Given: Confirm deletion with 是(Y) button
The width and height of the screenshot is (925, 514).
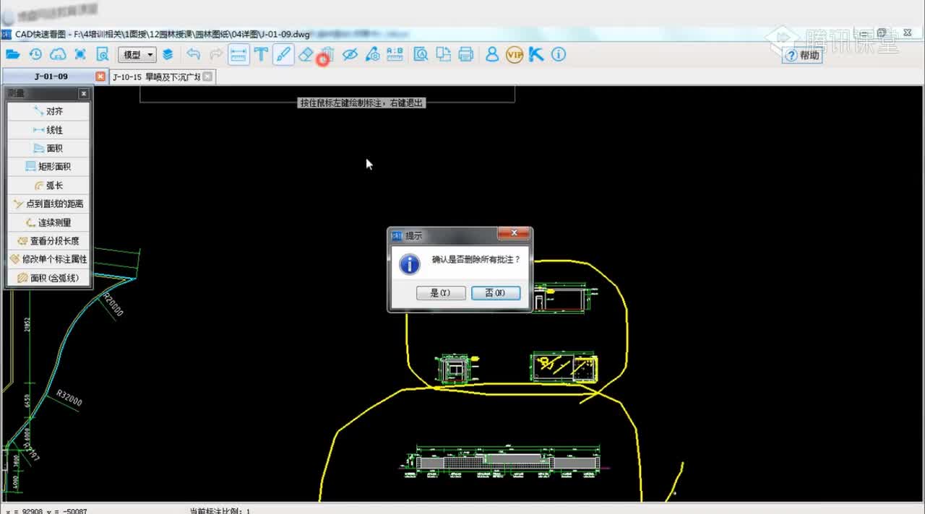Looking at the screenshot, I should 441,292.
